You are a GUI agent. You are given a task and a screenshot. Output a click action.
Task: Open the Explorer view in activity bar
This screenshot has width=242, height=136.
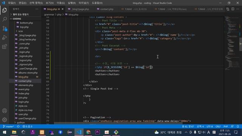point(5,10)
